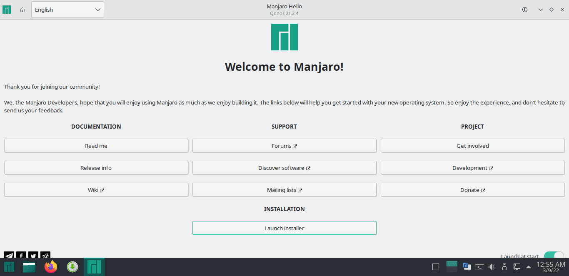Open the Development link

click(473, 168)
